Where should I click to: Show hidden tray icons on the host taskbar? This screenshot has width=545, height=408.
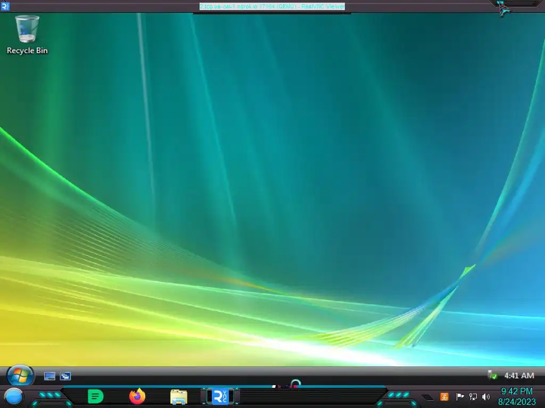[x=428, y=397]
